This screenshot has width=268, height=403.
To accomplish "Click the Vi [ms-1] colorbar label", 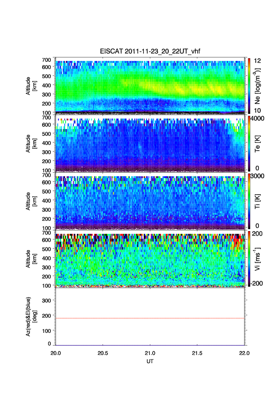I will (257, 259).
